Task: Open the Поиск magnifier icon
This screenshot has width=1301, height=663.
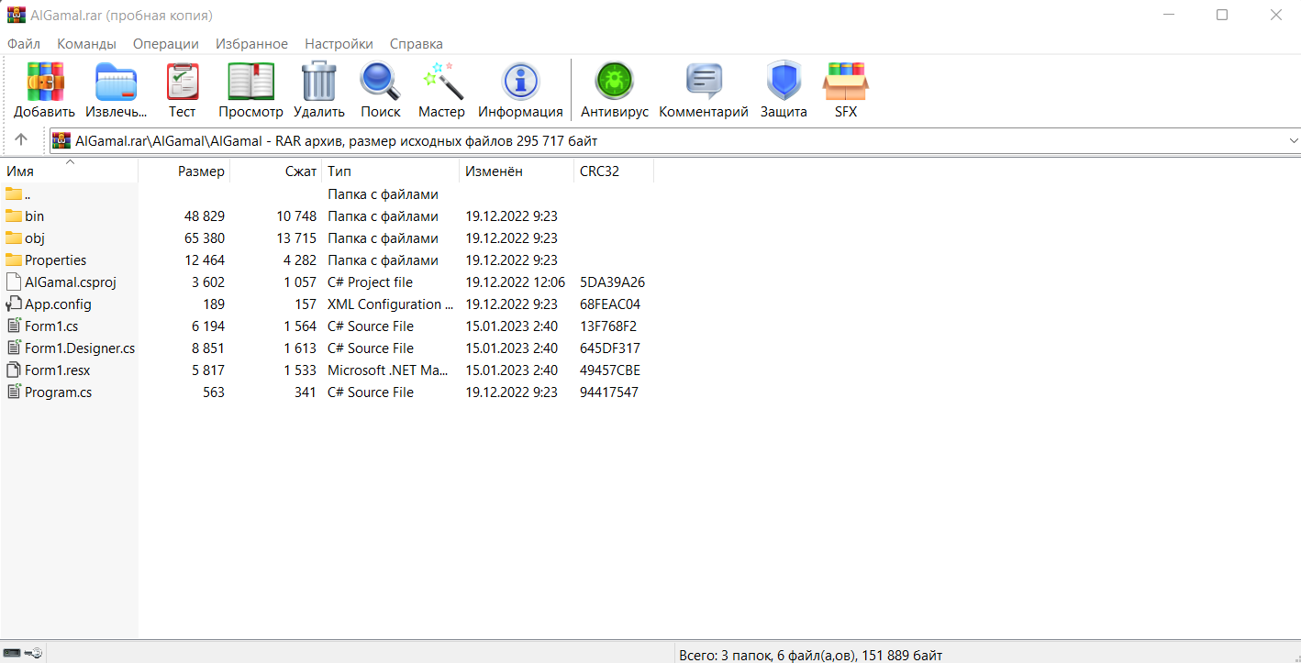Action: pyautogui.click(x=380, y=83)
